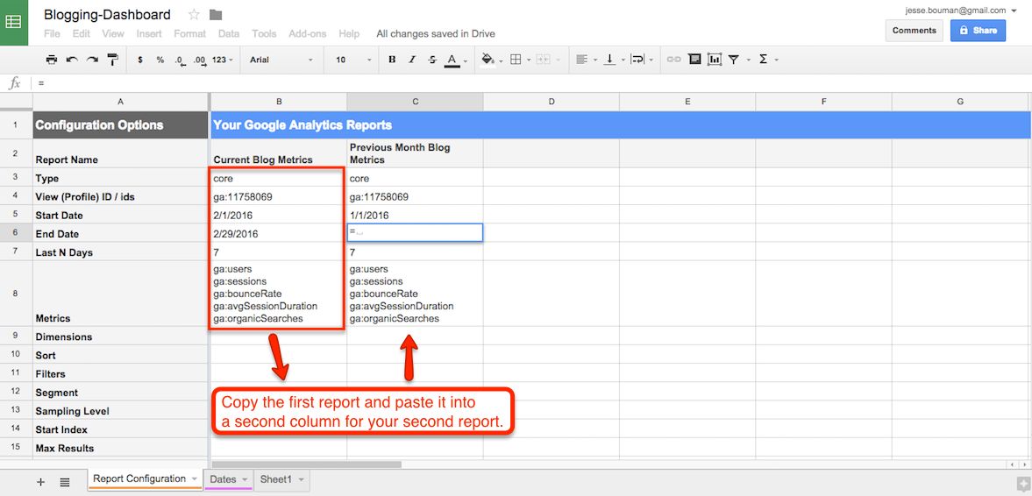Switch to the Dates sheet tab
This screenshot has width=1032, height=496.
(223, 479)
